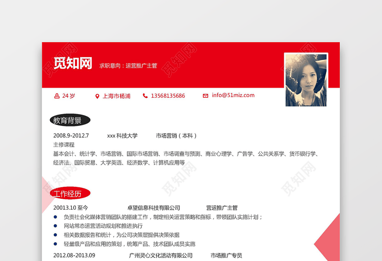The height and width of the screenshot is (261, 382).
Task: Click the 广州灵心文化活动有限公司 company name
Action: pos(161,256)
